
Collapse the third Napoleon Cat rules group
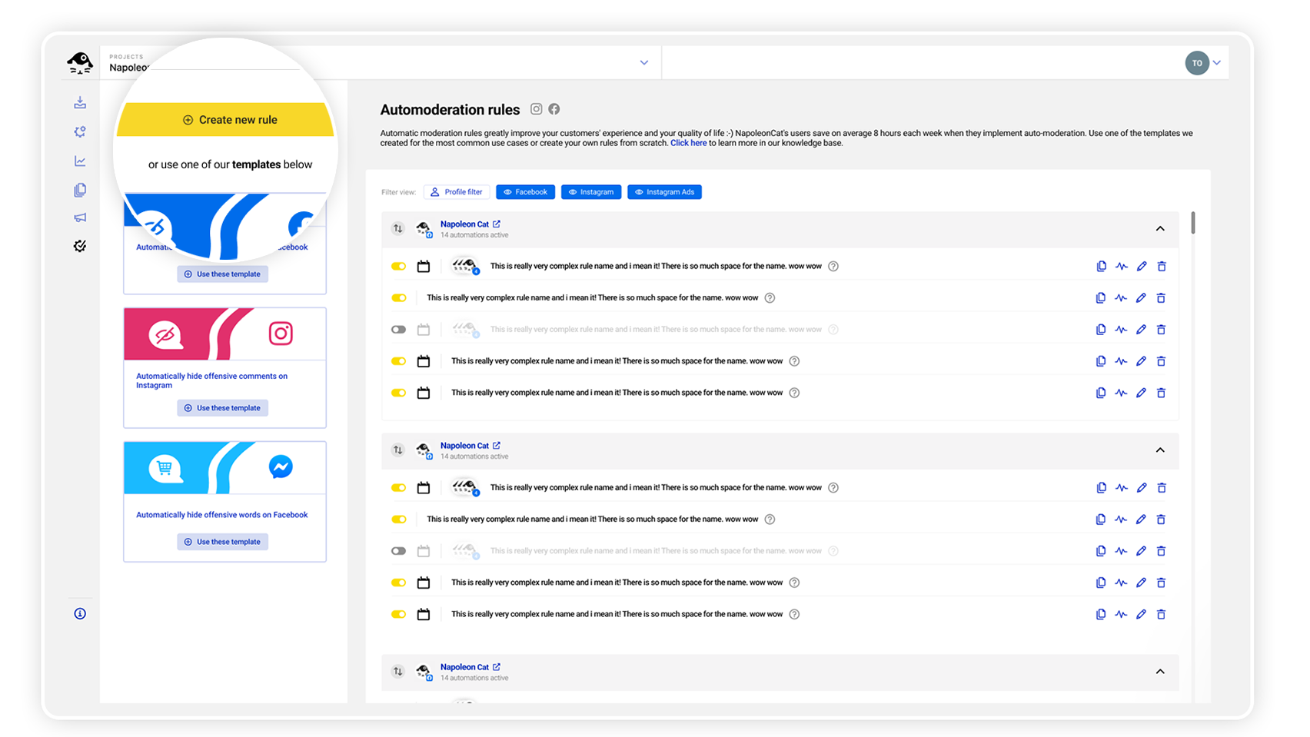coord(1160,672)
